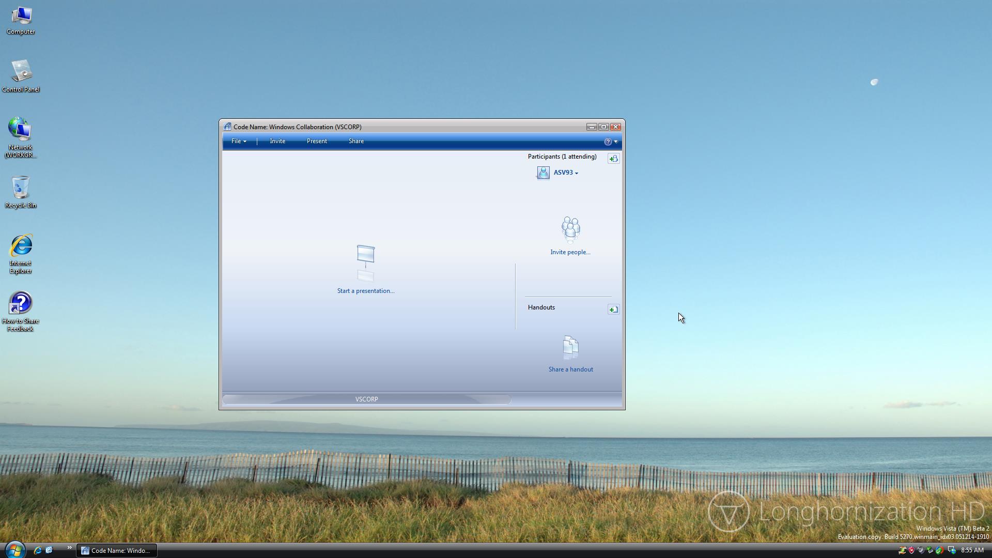Click Internet Explorer quick launch icon
The height and width of the screenshot is (558, 992).
38,550
